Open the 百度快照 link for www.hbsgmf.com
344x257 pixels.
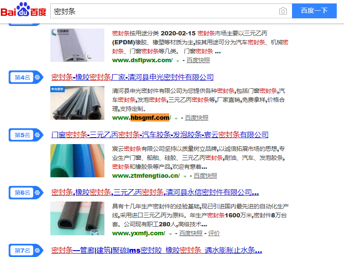[x=197, y=118]
